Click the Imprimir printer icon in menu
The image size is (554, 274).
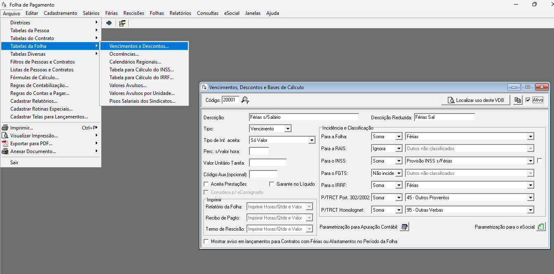tap(5, 128)
